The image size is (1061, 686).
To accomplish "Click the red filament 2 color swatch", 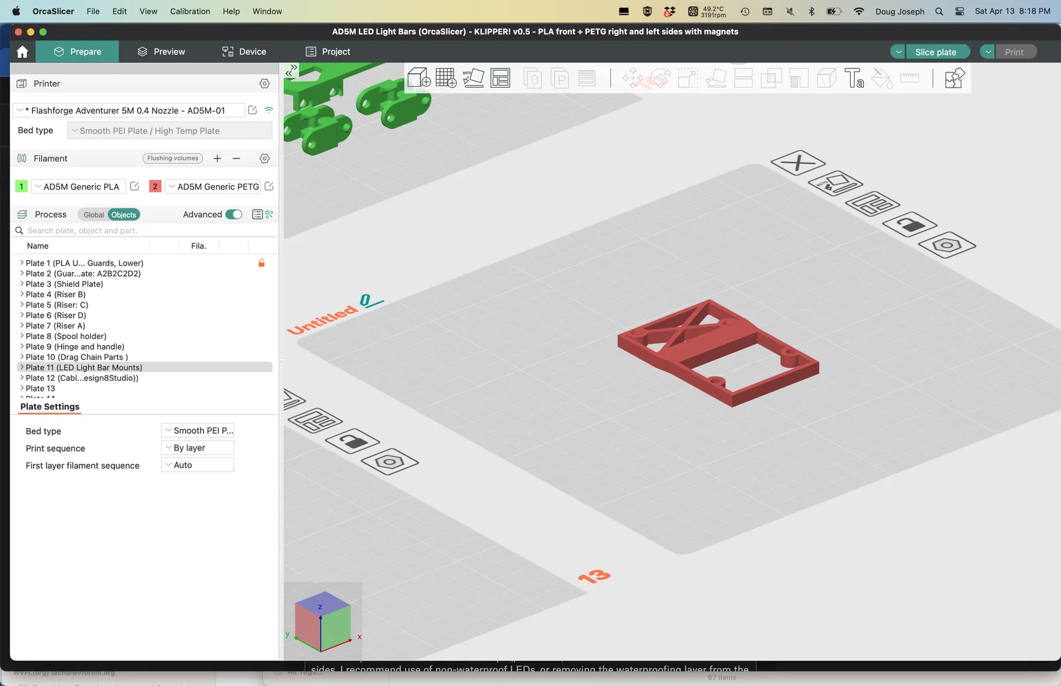I will coord(155,186).
